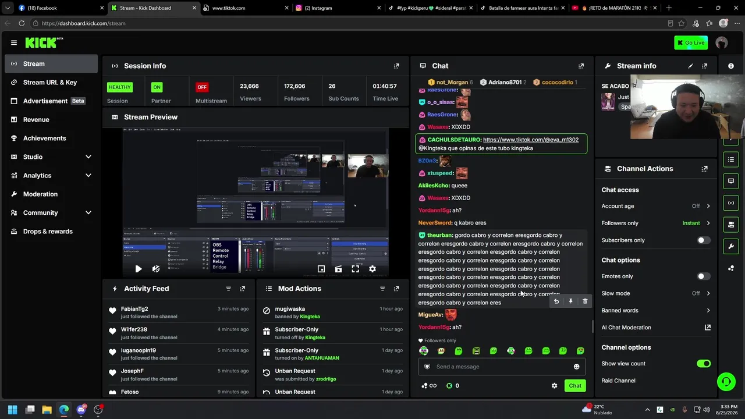This screenshot has width=745, height=419.
Task: Filter the Mod Actions list
Action: (382, 289)
